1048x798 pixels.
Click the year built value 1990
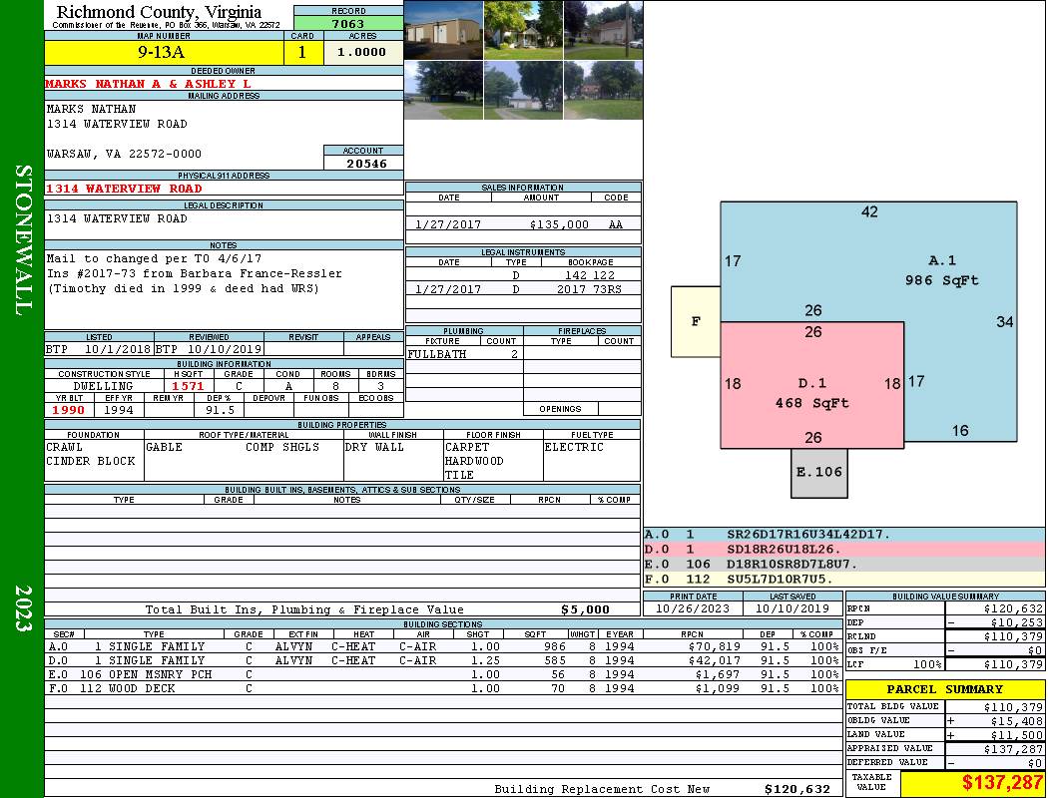click(x=69, y=410)
